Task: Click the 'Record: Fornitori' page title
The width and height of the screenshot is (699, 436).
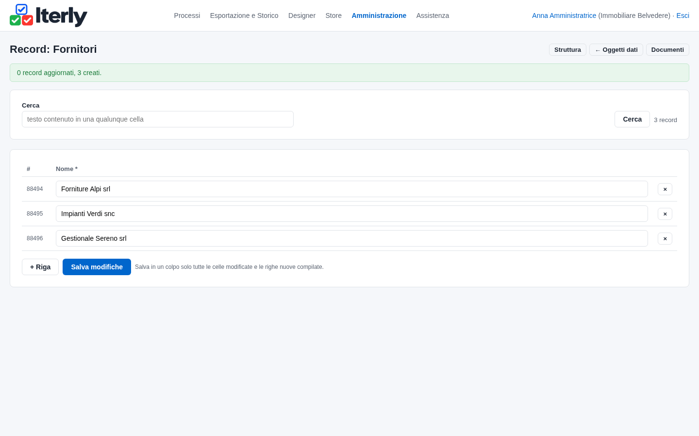Action: click(x=53, y=49)
